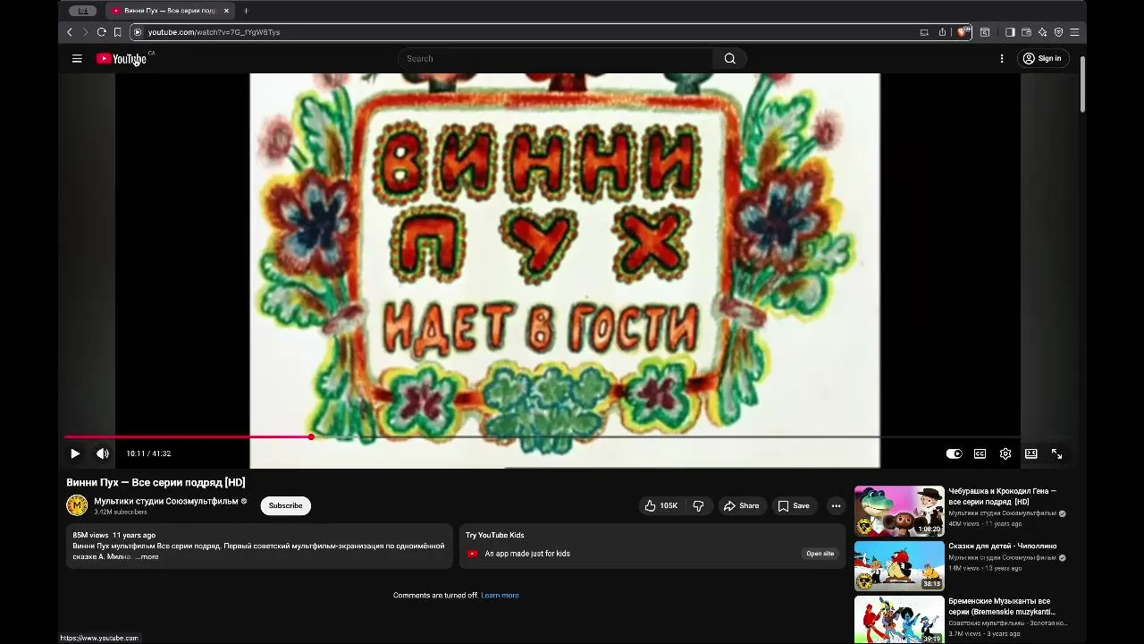Viewport: 1144px width, 644px height.
Task: Click the Sign in button
Action: (1042, 58)
